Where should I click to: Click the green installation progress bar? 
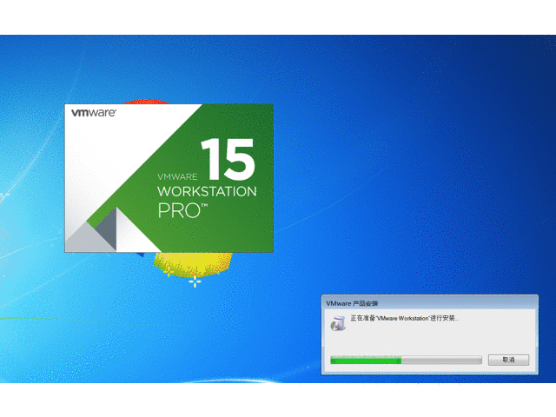pyautogui.click(x=366, y=360)
